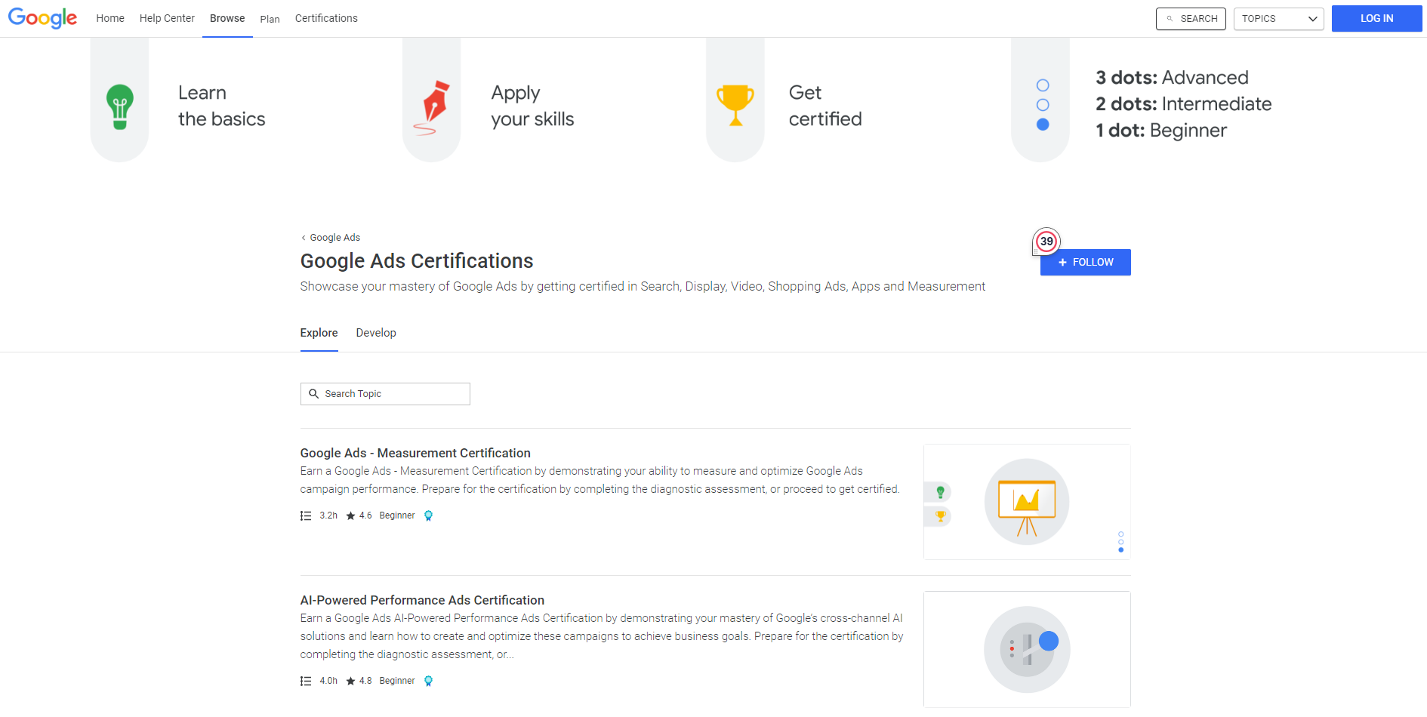The height and width of the screenshot is (717, 1427).
Task: Click the Google Ads Certifications heading
Action: [x=417, y=261]
